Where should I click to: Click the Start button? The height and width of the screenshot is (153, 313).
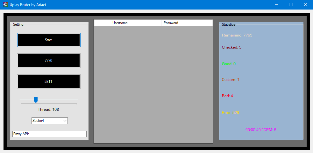pyautogui.click(x=48, y=40)
